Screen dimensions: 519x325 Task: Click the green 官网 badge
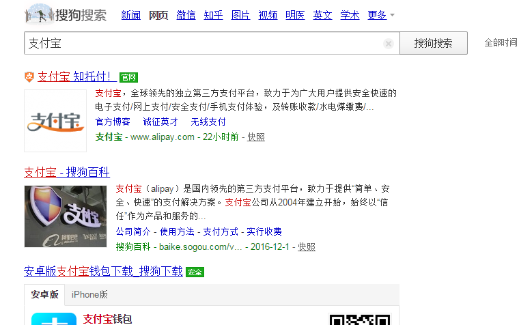[x=128, y=77]
